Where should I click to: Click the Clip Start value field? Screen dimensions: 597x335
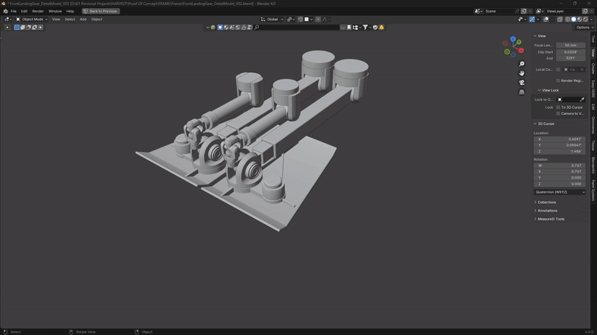570,52
